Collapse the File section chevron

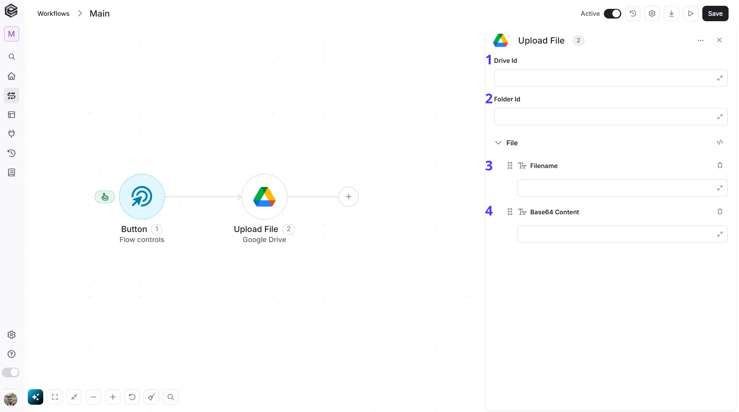click(498, 143)
